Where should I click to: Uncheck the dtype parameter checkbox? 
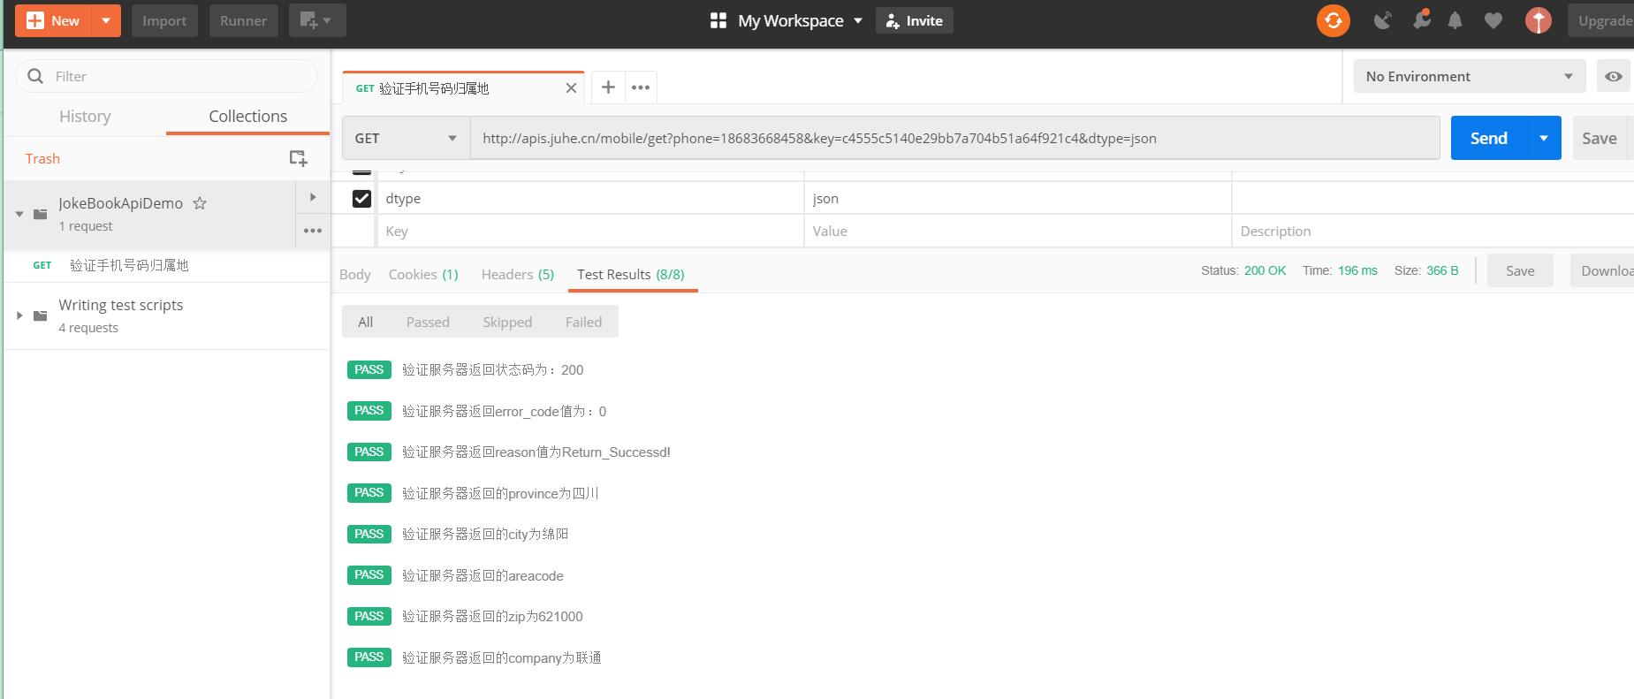pos(361,199)
